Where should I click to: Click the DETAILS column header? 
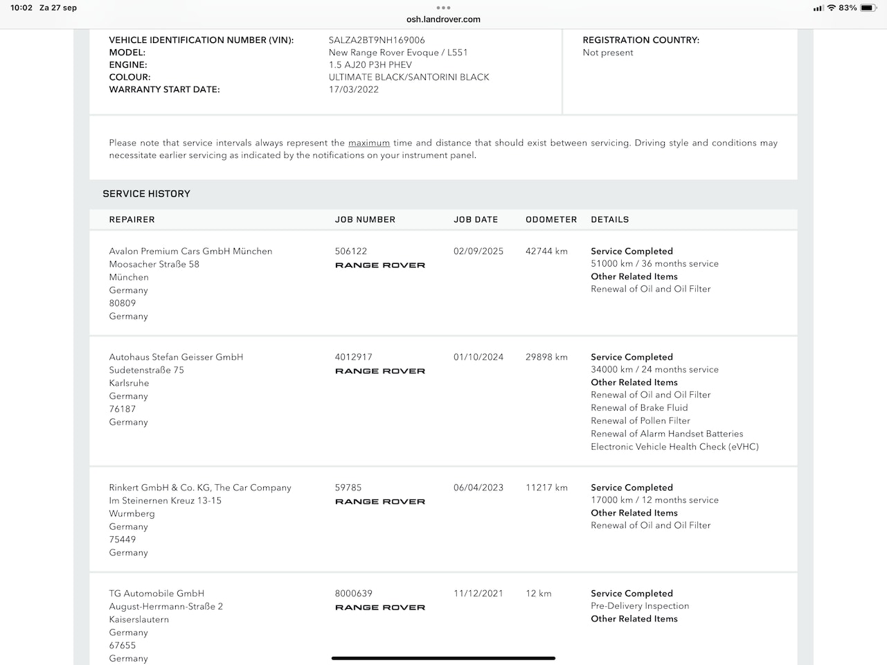coord(610,220)
